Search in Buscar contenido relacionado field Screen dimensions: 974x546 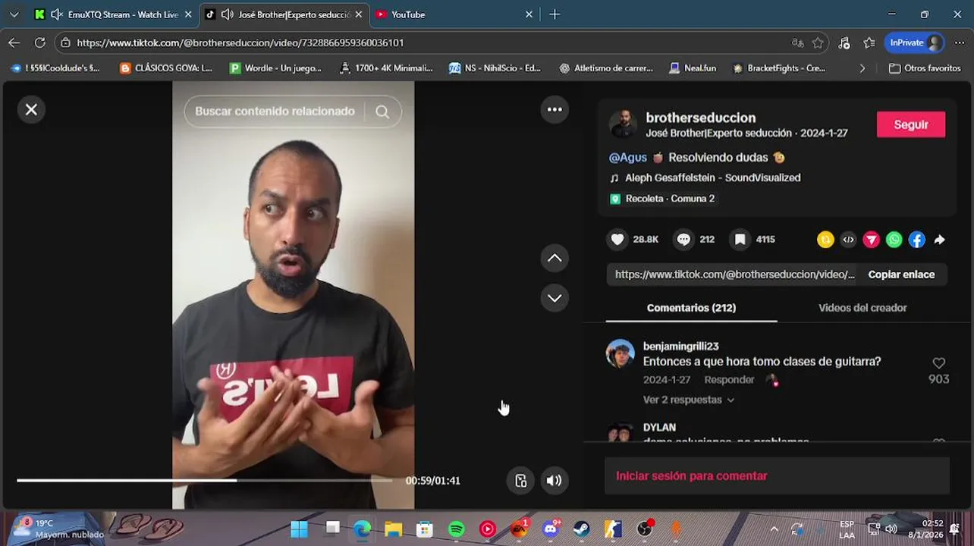(x=275, y=111)
